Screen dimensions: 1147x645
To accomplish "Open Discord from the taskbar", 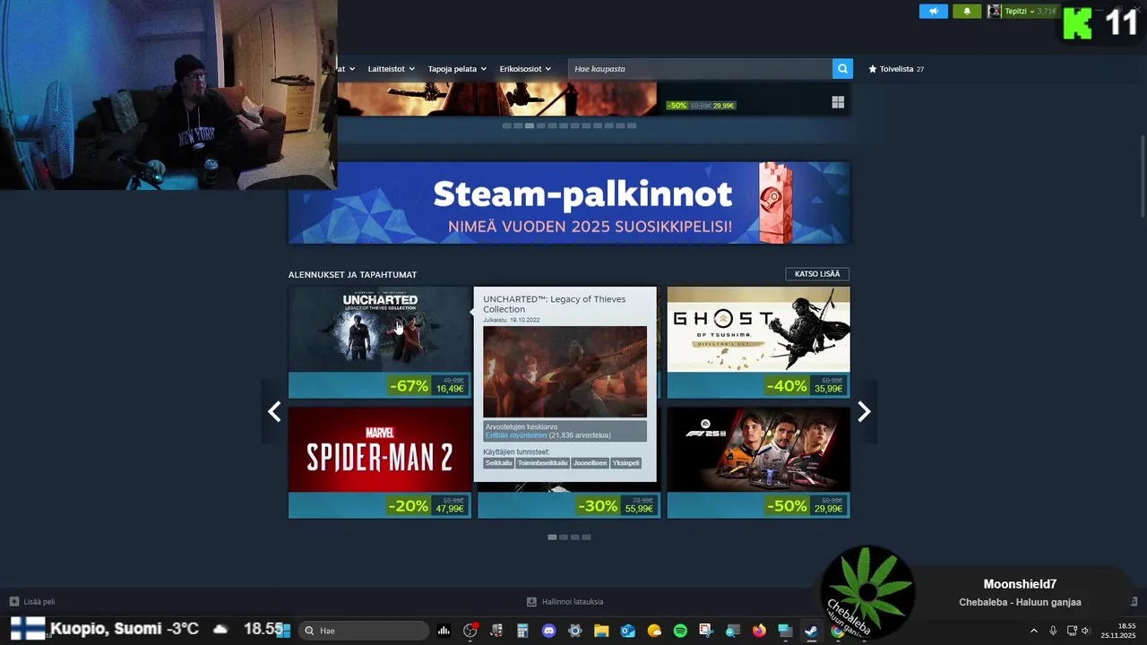I will point(548,631).
